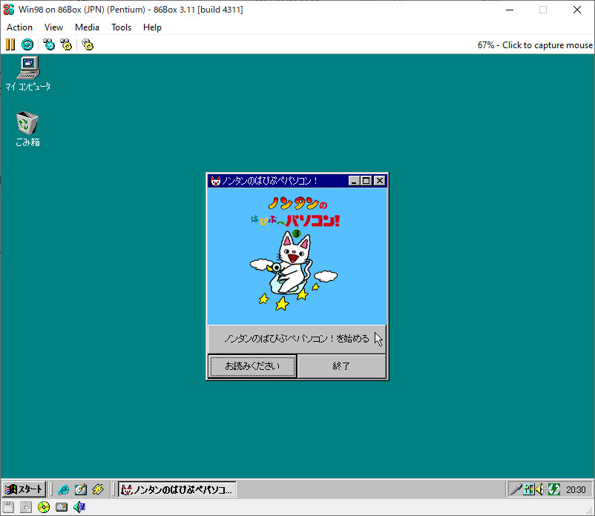Viewport: 595px width, 516px height.
Task: Select the ノンタン taskbar window button
Action: pyautogui.click(x=177, y=489)
